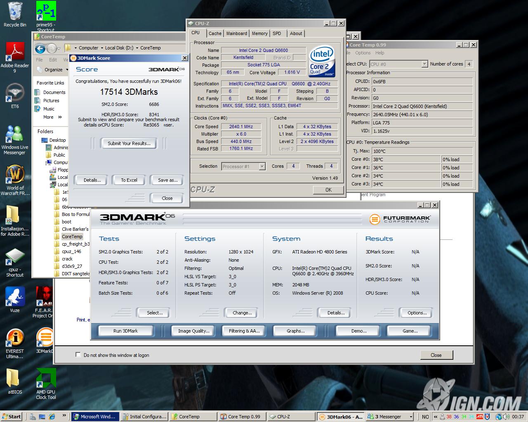This screenshot has height=422, width=528.
Task: Click OK in the CPU-Z window
Action: click(x=328, y=190)
